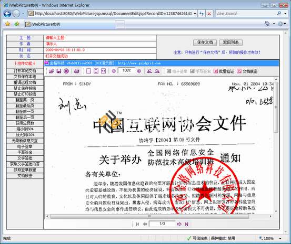Screen dimensions: 291x244
Task: Click the page number field showing 1/3
Action: click(x=162, y=224)
